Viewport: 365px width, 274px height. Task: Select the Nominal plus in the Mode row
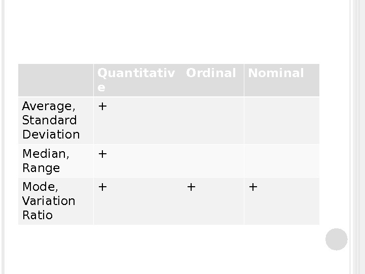253,187
